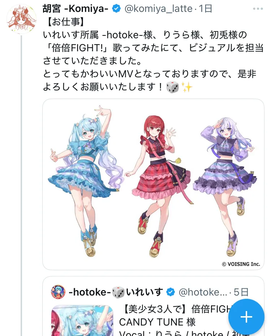
Task: Open Komiya's profile avatar
Action: [x=21, y=19]
